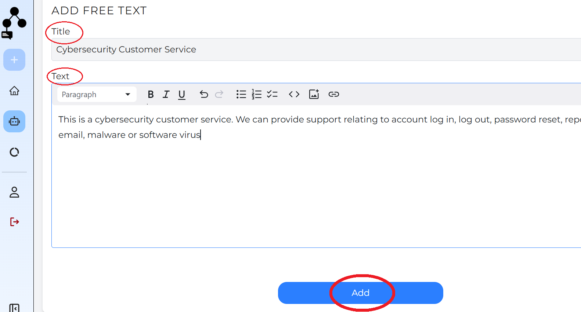Undo the last edit
Screen dimensions: 581x312
(x=204, y=94)
